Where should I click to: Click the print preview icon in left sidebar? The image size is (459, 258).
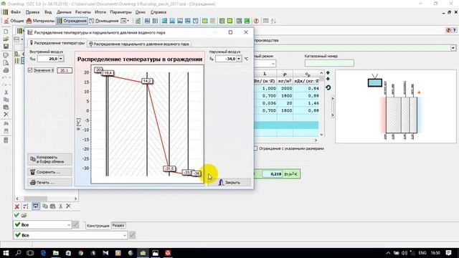click(6, 62)
